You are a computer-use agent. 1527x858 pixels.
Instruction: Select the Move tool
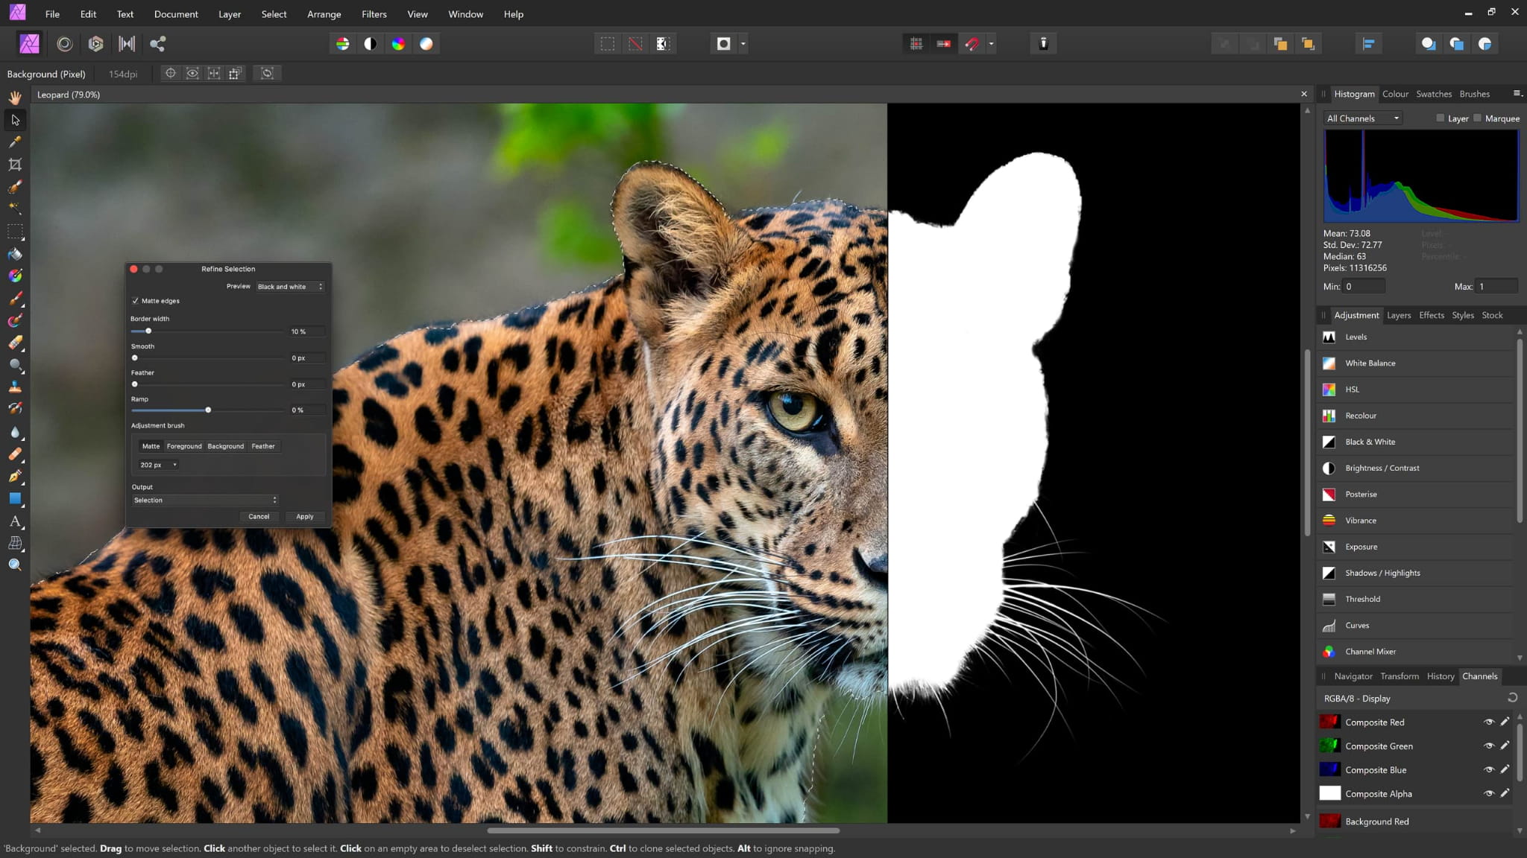click(15, 118)
